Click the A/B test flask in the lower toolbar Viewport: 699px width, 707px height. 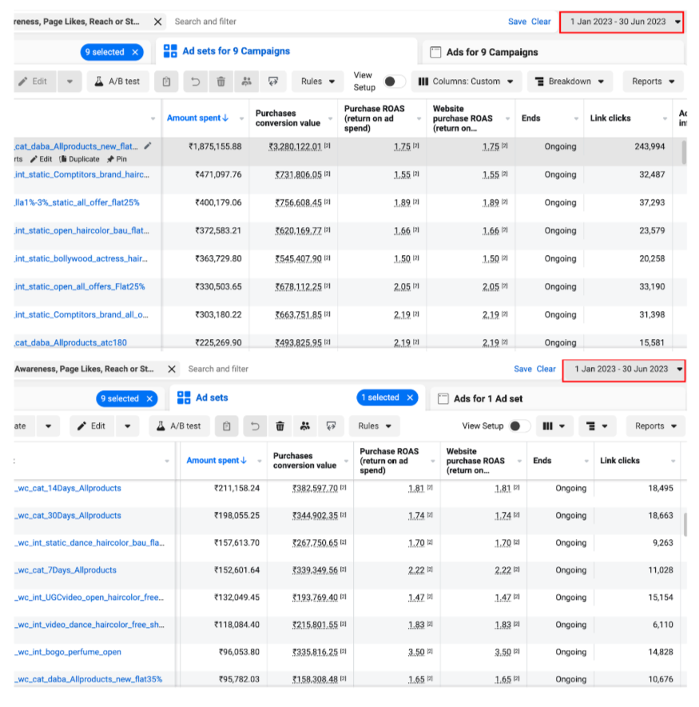pyautogui.click(x=177, y=426)
